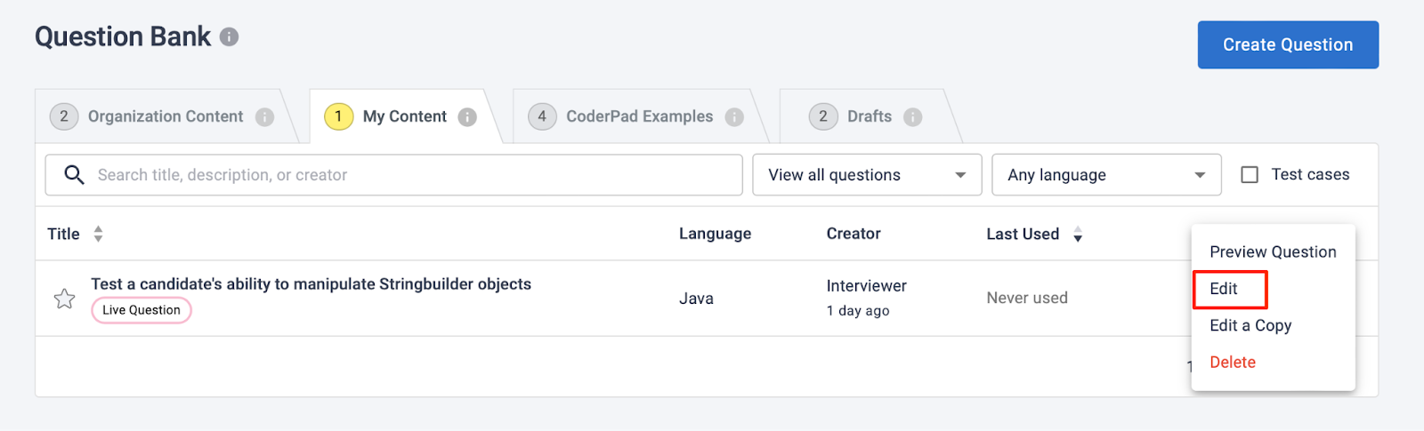Click the search magnifier icon
This screenshot has width=1424, height=431.
pos(75,174)
